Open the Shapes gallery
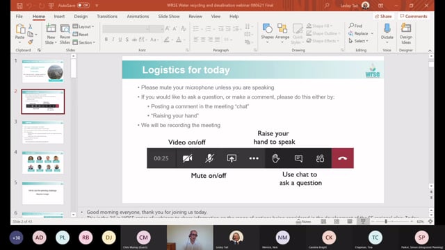The height and width of the screenshot is (250, 445). (267, 33)
